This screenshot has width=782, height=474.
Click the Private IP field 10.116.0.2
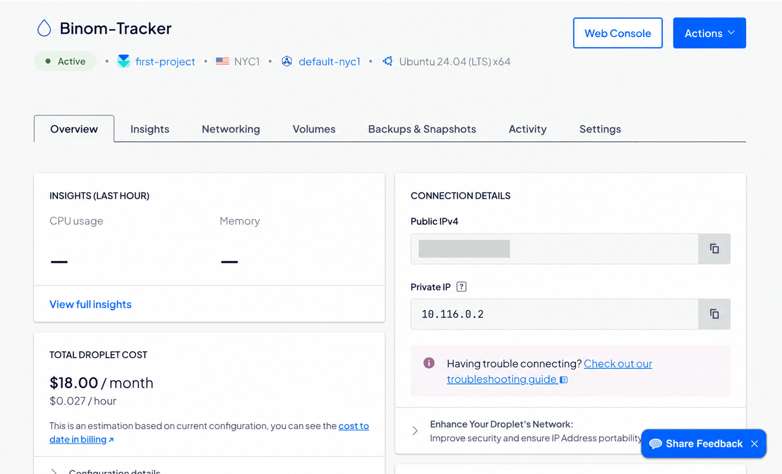[x=554, y=314]
